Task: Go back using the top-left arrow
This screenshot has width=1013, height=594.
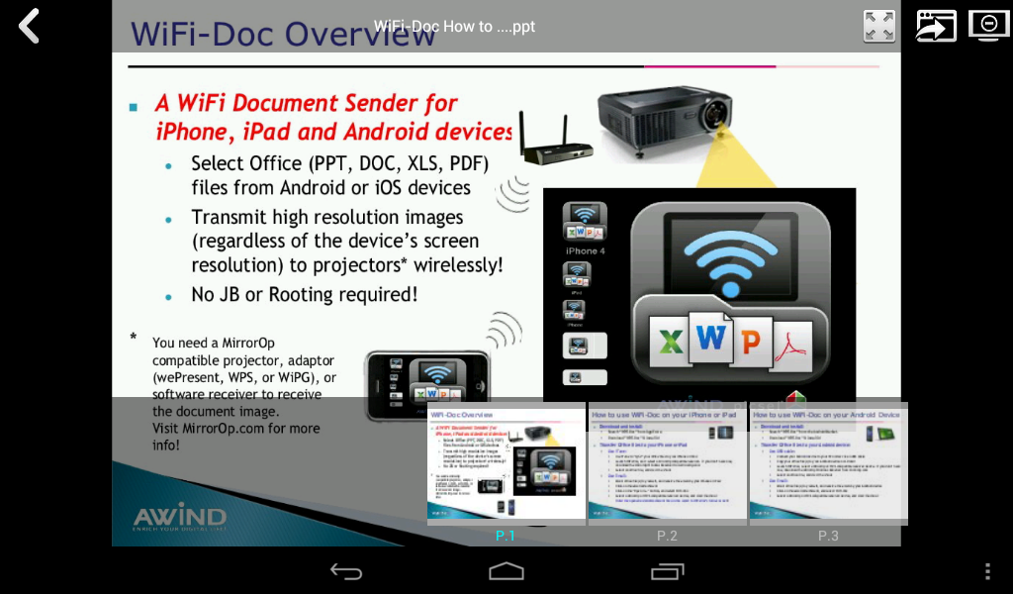Action: 29,26
